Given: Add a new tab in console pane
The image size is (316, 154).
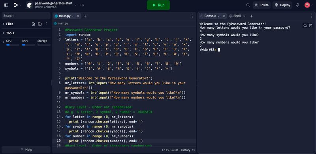Looking at the screenshot, I should (x=251, y=16).
